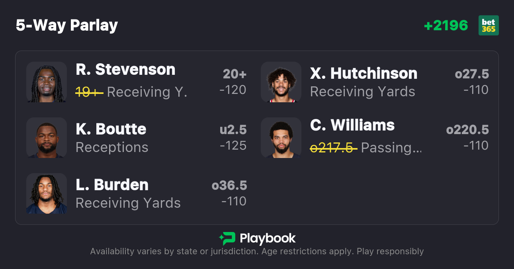Select the L. Burden player name
Screen dimensions: 514x269
click(x=112, y=185)
